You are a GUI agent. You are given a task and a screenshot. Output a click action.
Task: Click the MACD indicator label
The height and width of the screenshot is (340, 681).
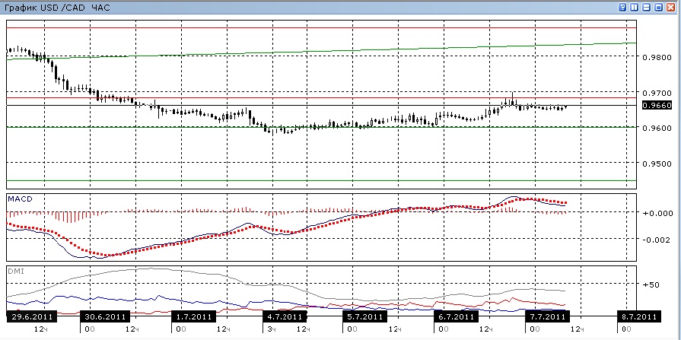pos(20,199)
